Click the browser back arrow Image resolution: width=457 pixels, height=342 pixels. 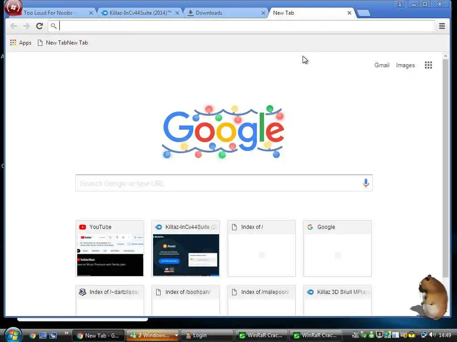(x=13, y=26)
